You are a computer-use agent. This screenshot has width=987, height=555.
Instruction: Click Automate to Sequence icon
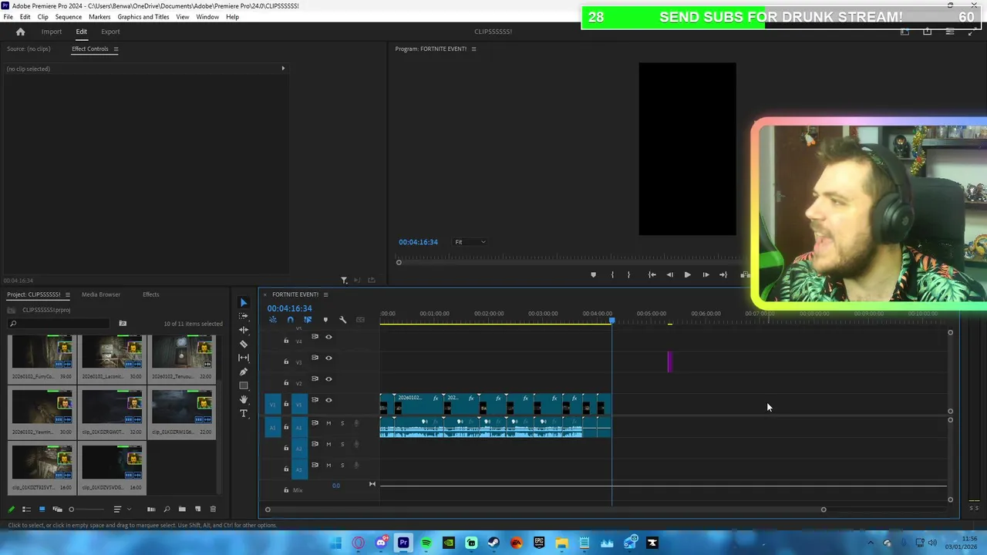[151, 509]
